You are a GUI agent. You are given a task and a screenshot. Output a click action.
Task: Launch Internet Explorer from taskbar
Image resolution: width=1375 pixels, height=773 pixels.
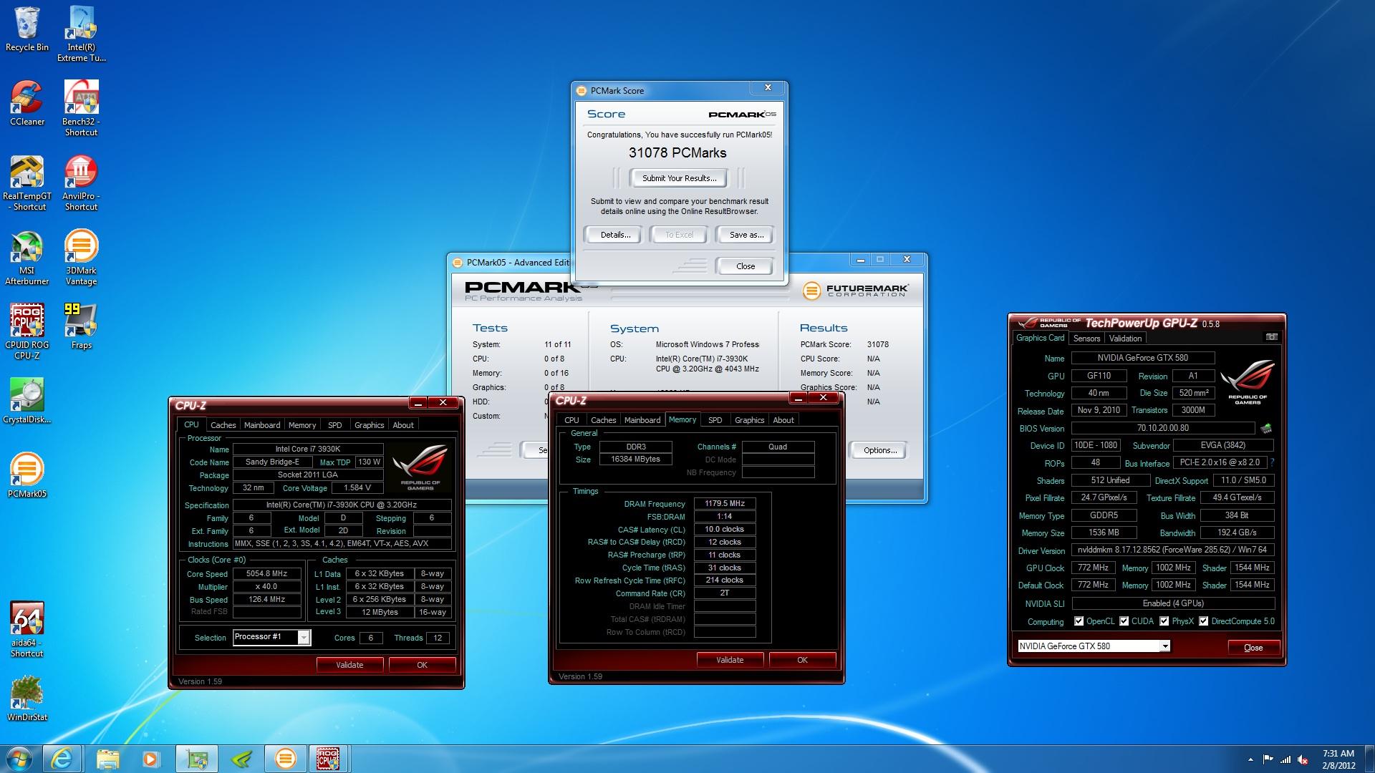[62, 759]
